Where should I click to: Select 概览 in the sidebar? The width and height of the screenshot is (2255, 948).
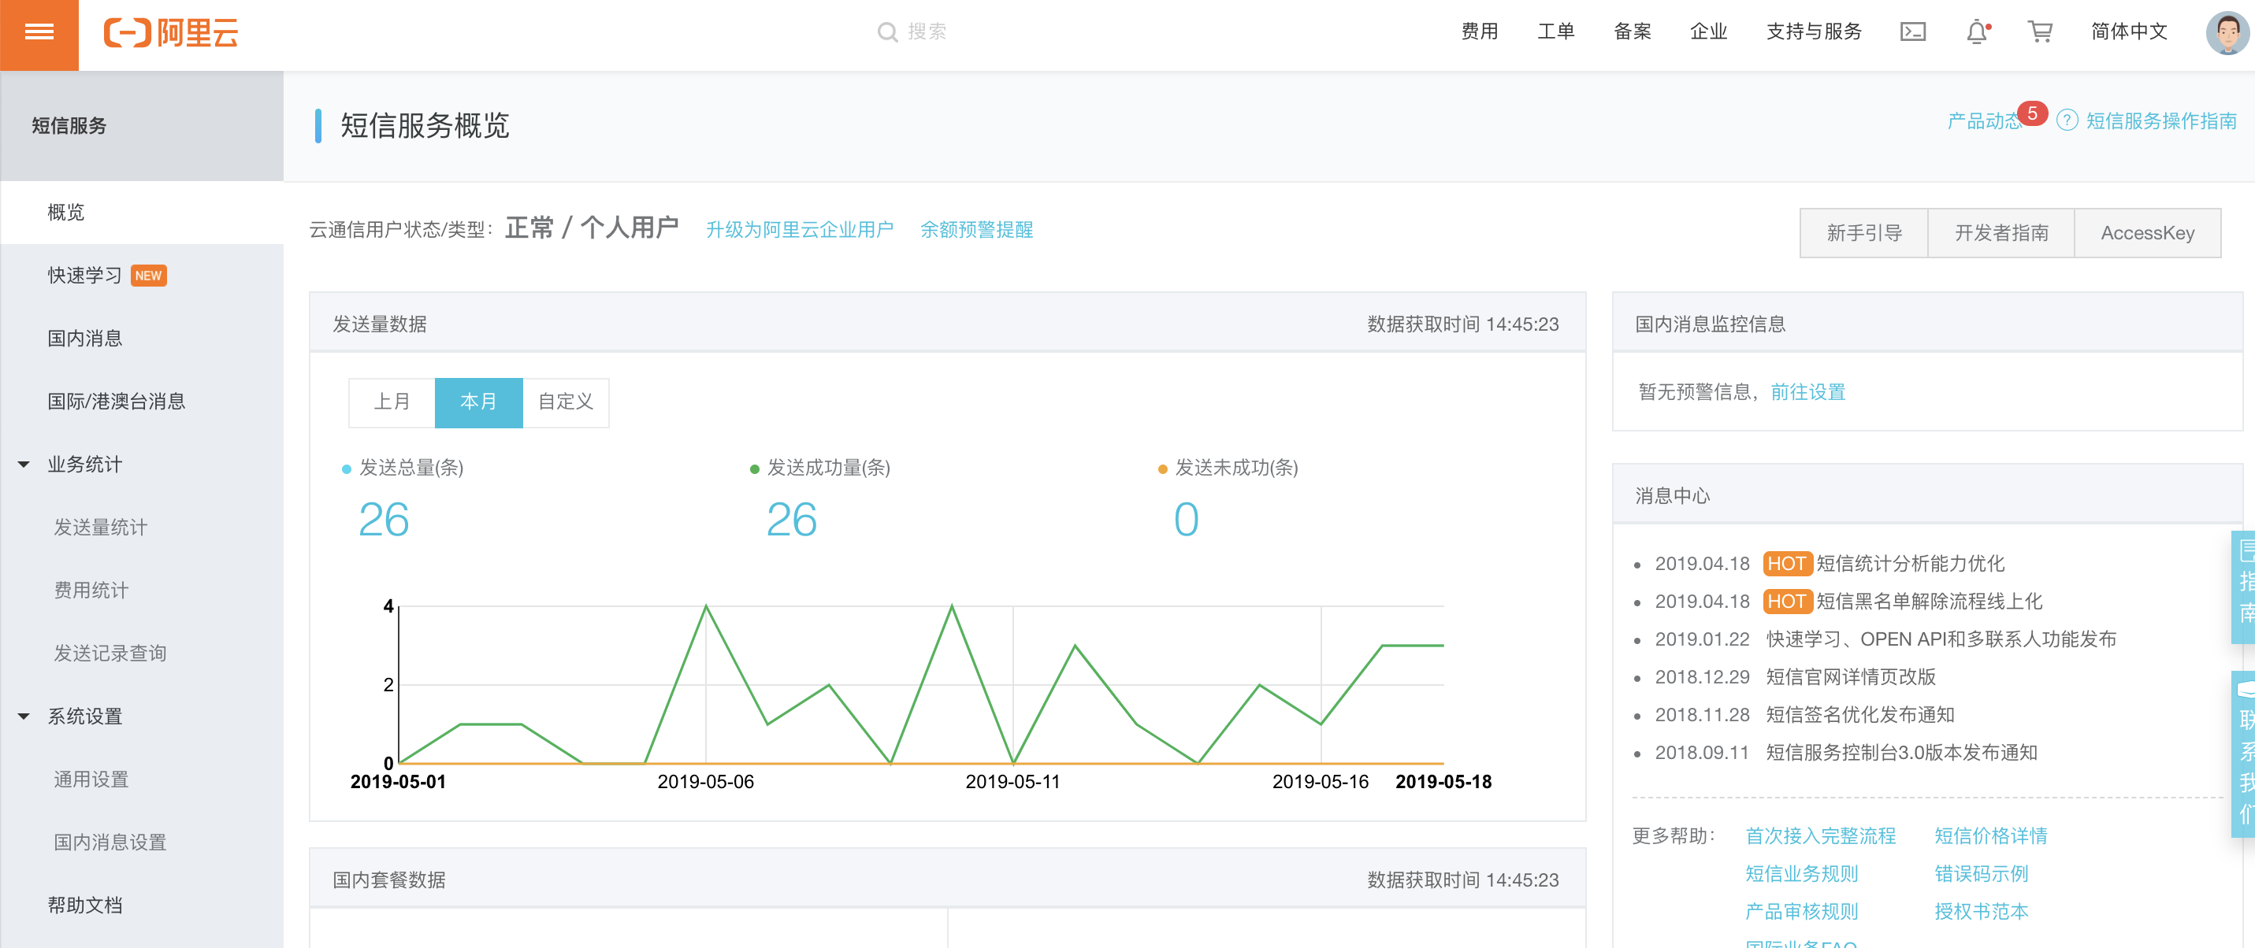(142, 213)
